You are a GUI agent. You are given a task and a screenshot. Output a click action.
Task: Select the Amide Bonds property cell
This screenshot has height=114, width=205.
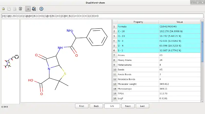pyautogui.click(x=138, y=74)
